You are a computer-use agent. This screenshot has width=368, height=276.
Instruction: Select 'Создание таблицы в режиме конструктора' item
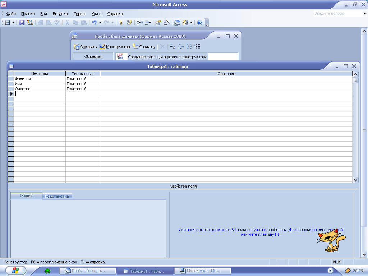pyautogui.click(x=167, y=57)
